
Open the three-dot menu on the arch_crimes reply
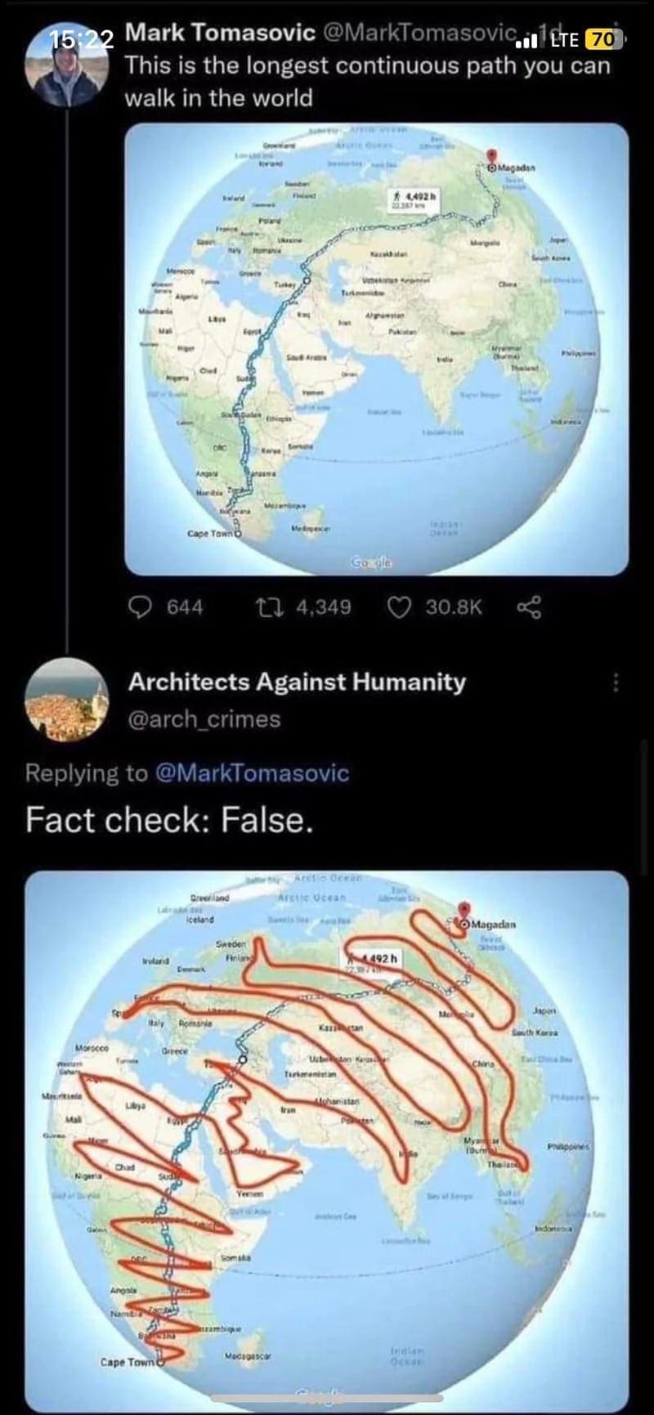617,682
